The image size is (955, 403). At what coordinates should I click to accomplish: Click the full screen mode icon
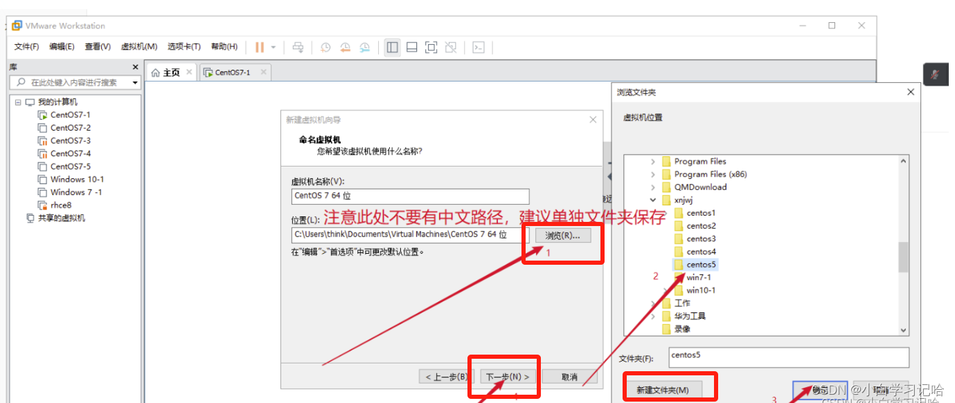(x=431, y=47)
